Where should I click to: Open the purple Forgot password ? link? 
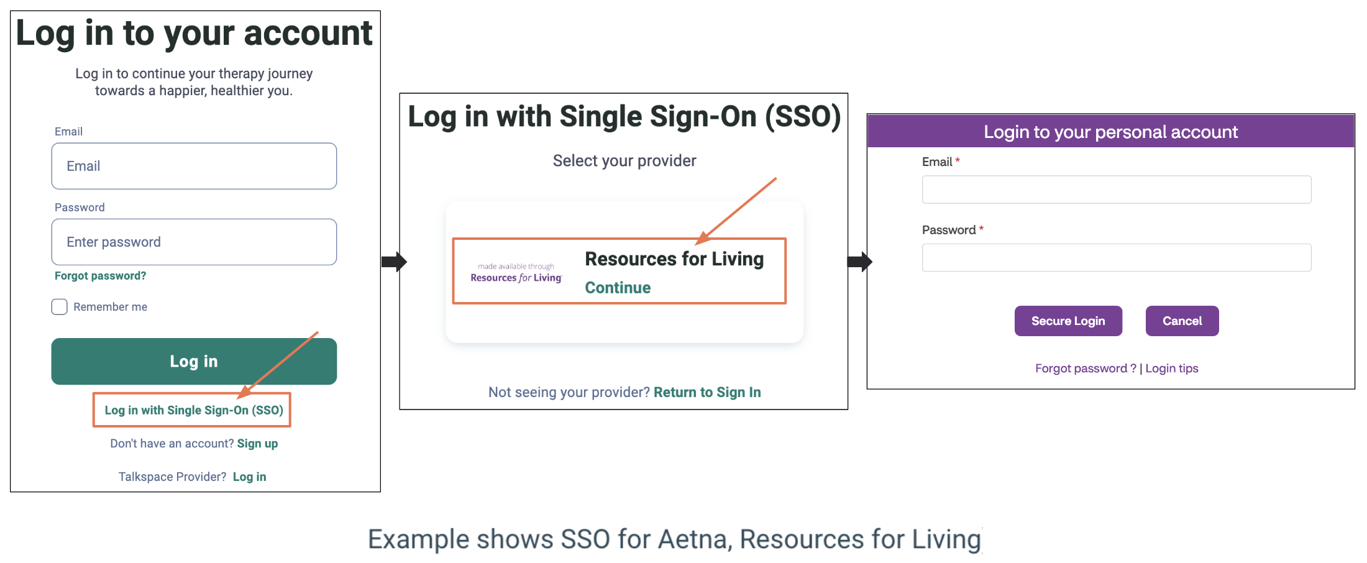coord(1085,368)
